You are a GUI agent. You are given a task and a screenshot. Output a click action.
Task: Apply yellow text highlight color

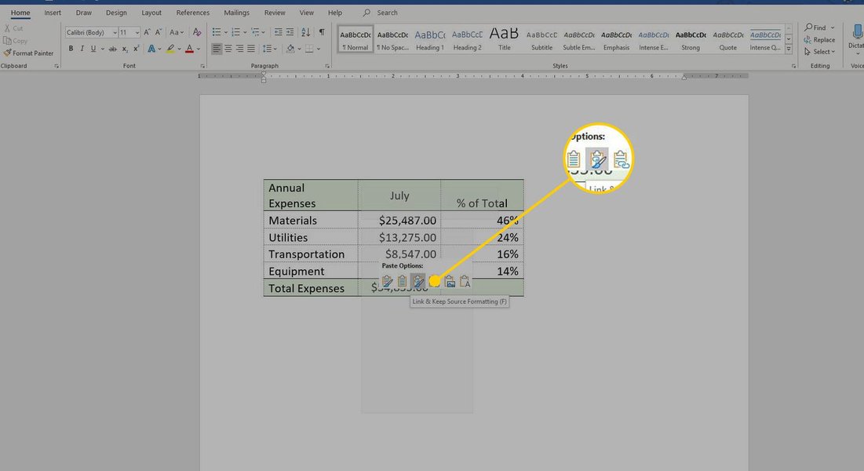[x=170, y=49]
